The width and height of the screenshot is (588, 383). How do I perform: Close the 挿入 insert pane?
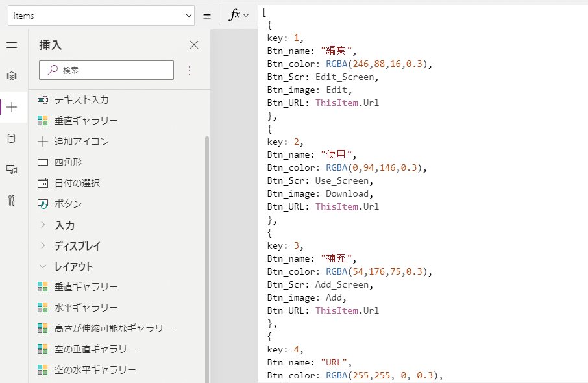(194, 45)
